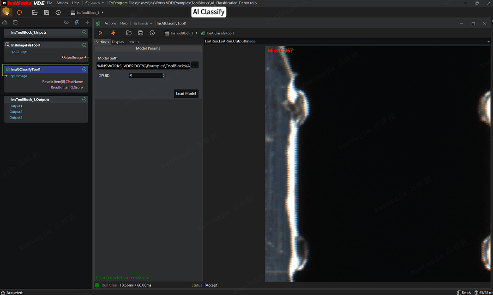Click the toolbox icon in the left panel
Image resolution: width=493 pixels, height=295 pixels.
[x=5, y=22]
